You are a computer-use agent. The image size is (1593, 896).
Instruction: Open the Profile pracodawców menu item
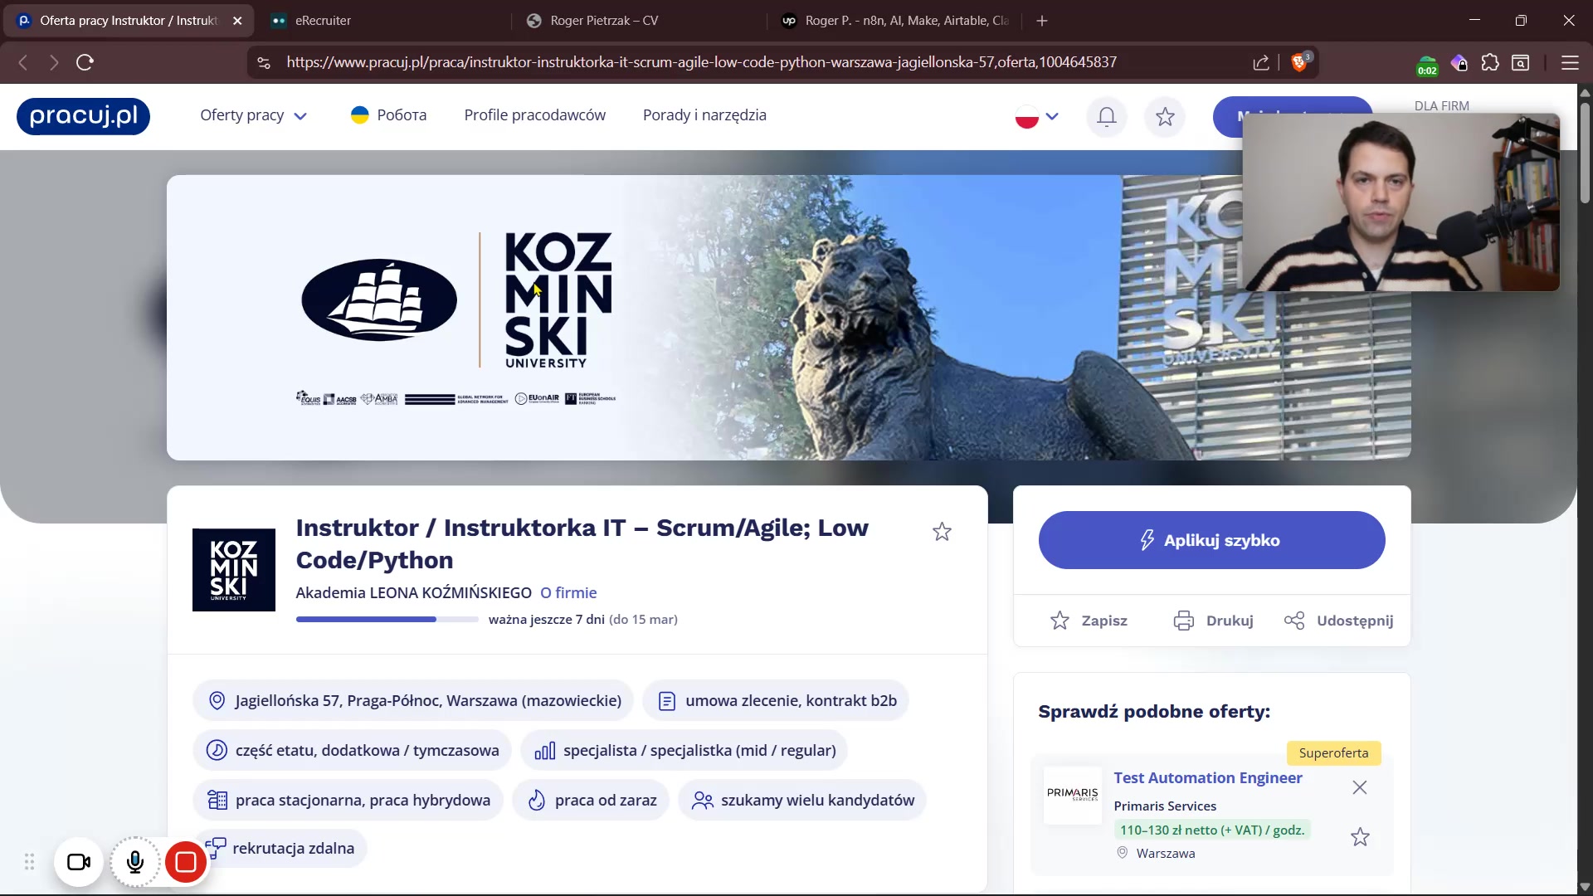tap(534, 115)
